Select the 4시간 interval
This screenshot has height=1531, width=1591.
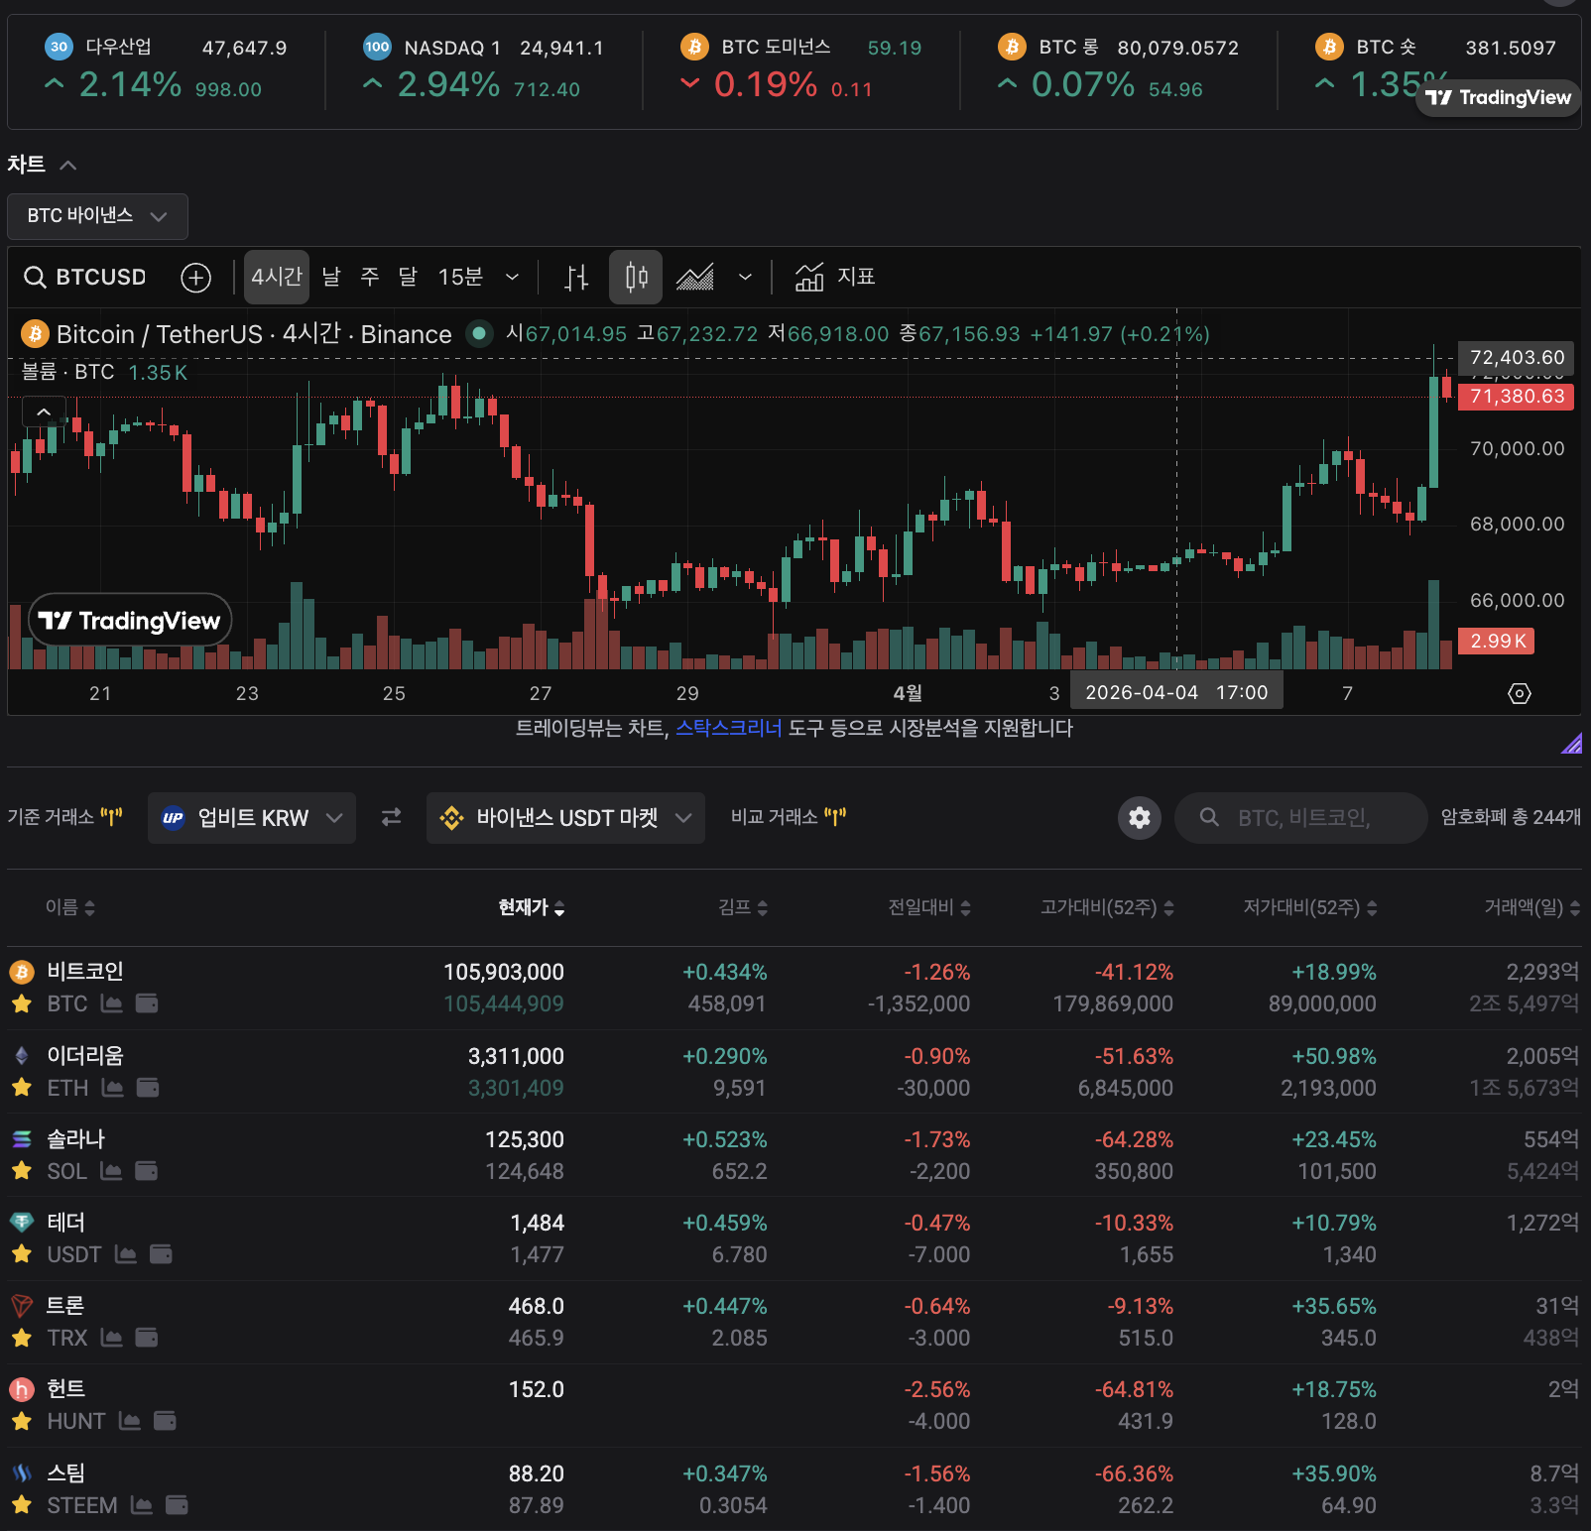click(277, 277)
